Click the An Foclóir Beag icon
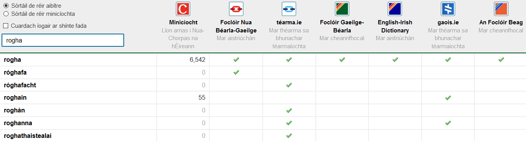526x141 pixels. point(501,9)
